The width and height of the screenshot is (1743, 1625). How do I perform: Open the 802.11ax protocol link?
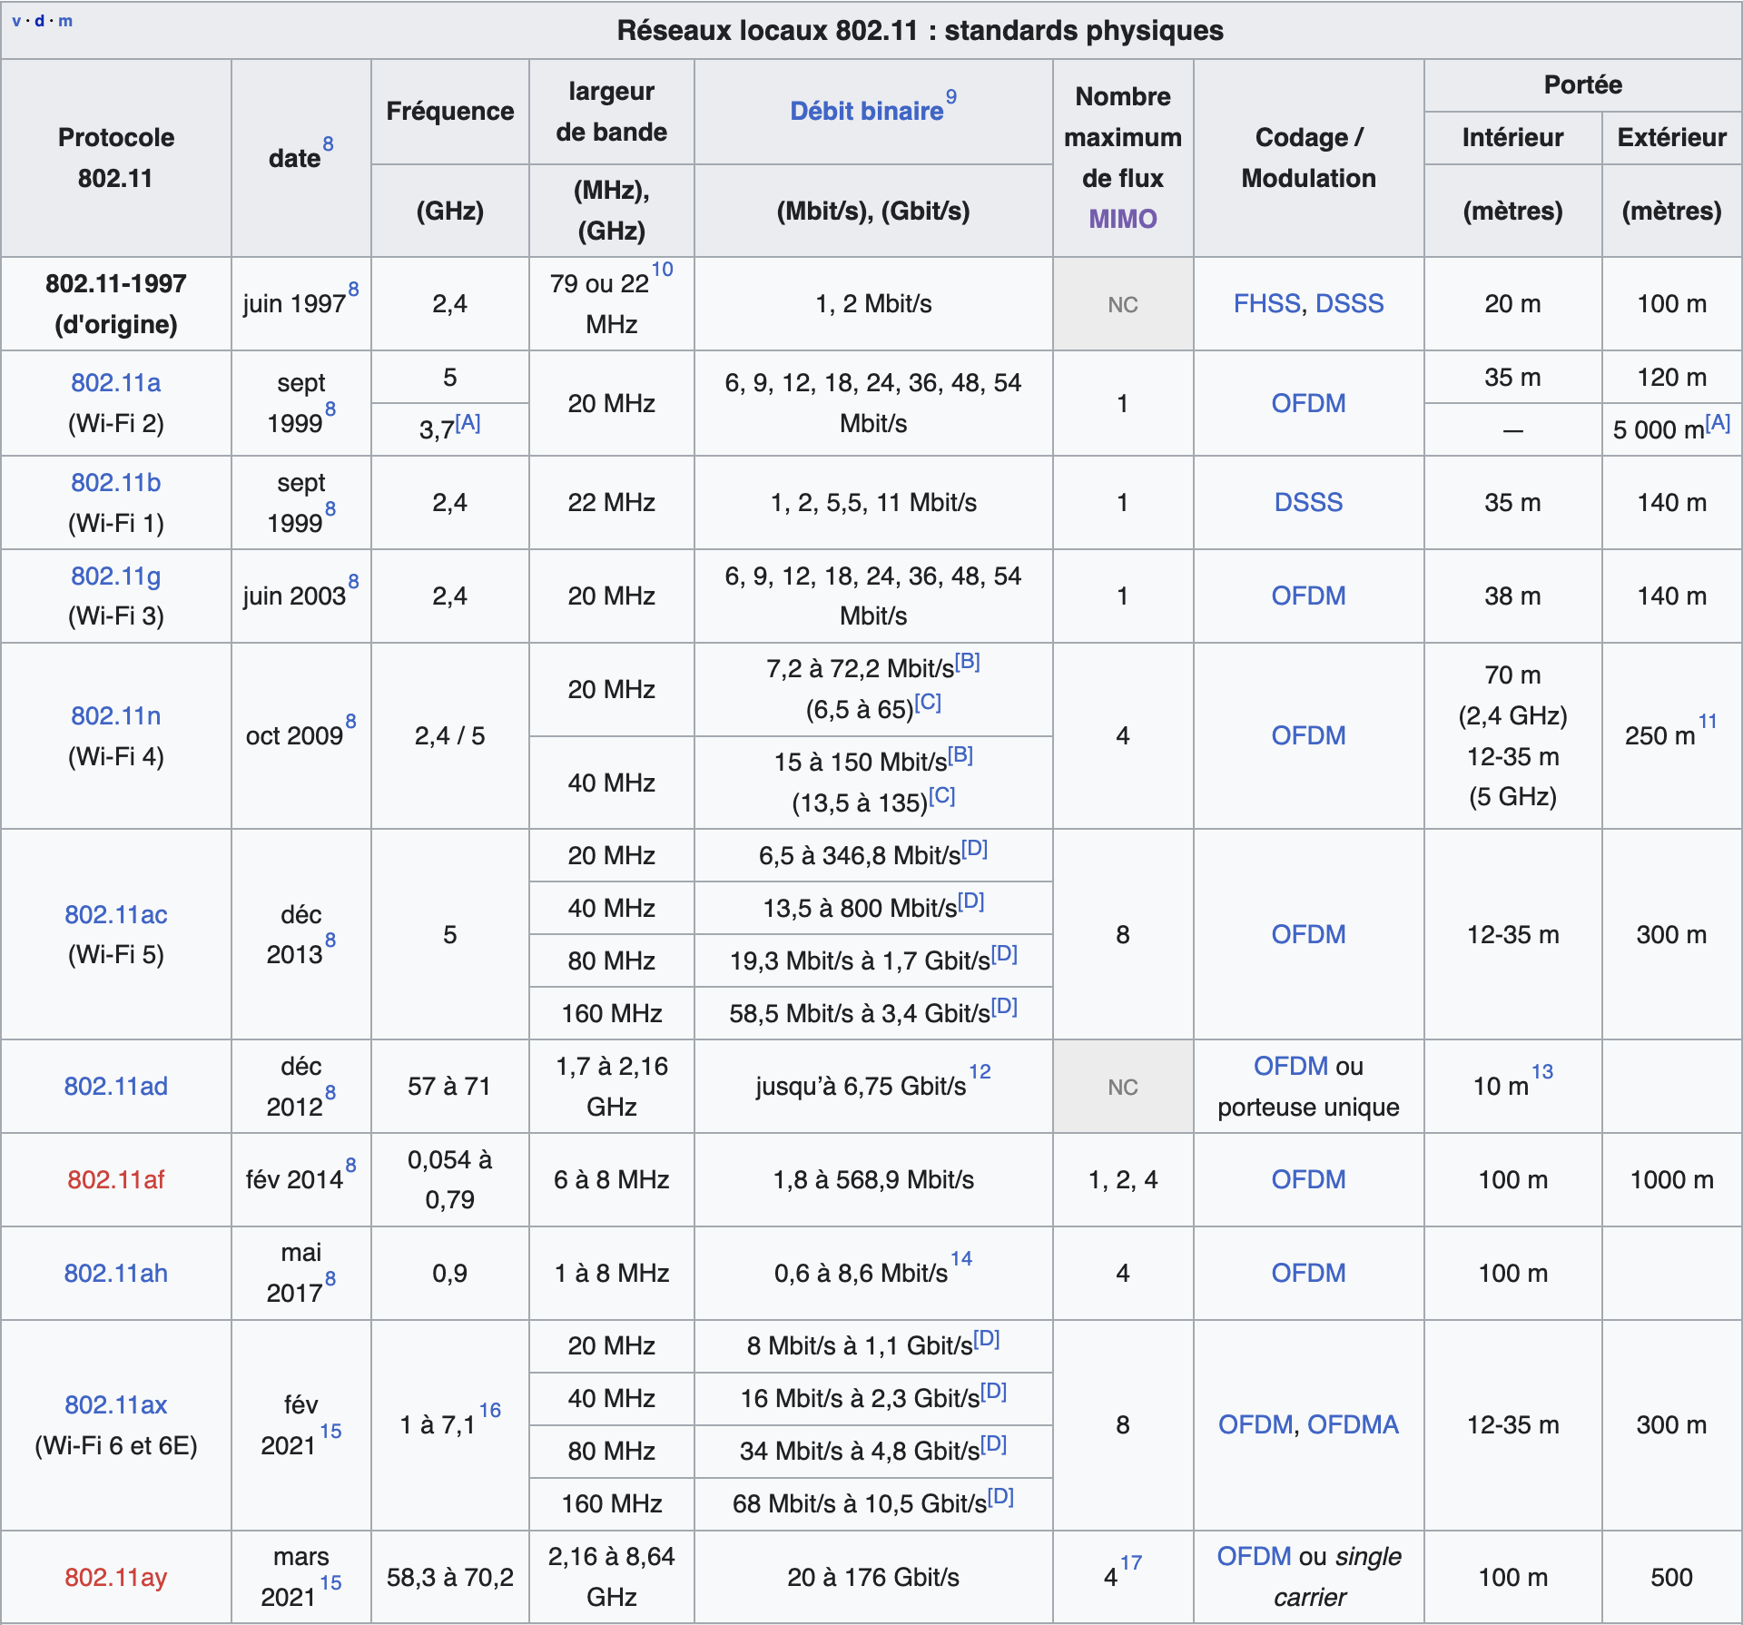[116, 1404]
